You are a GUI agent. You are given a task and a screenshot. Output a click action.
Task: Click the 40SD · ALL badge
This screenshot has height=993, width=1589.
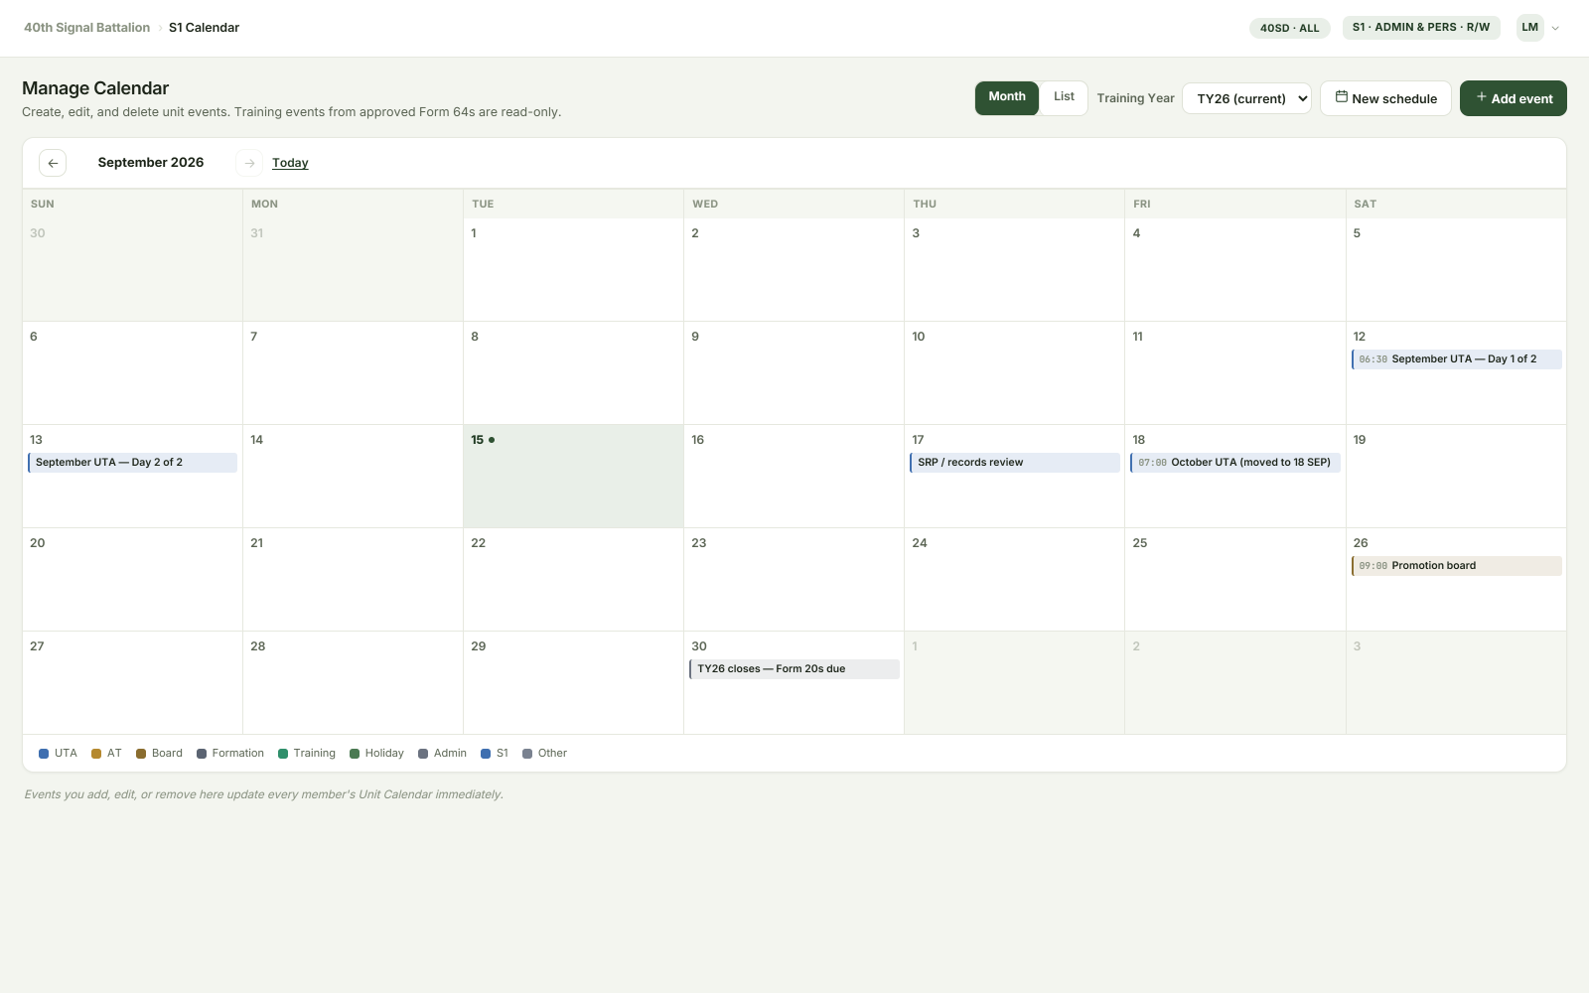[x=1290, y=28]
